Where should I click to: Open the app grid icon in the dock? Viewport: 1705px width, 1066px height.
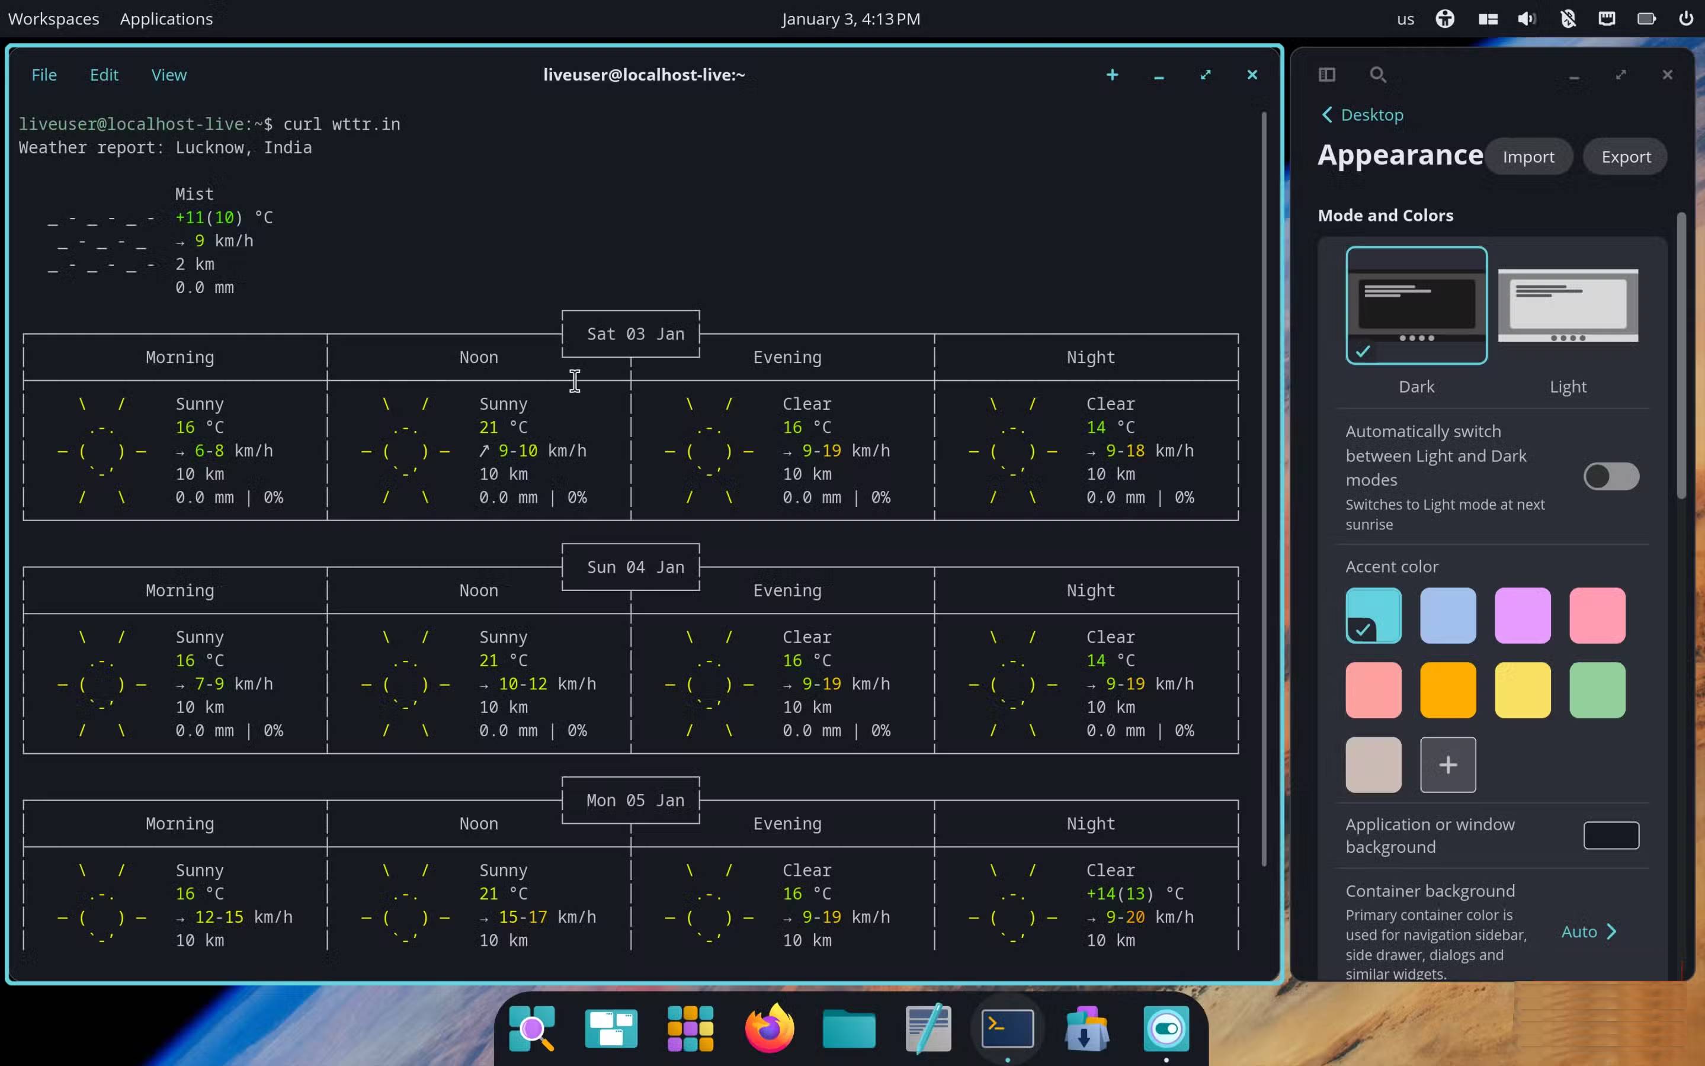[x=690, y=1029]
